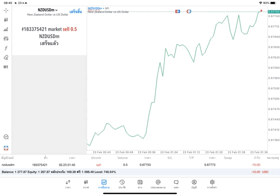Click the open price 0.67753 cell
Screen dimensions: 280x196
(x=145, y=165)
